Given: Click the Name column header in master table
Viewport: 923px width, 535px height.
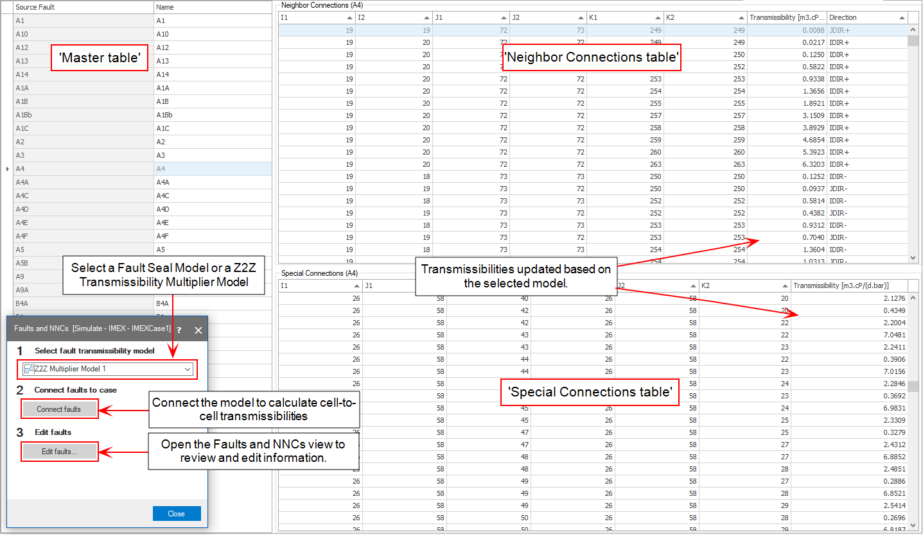Looking at the screenshot, I should coord(212,7).
